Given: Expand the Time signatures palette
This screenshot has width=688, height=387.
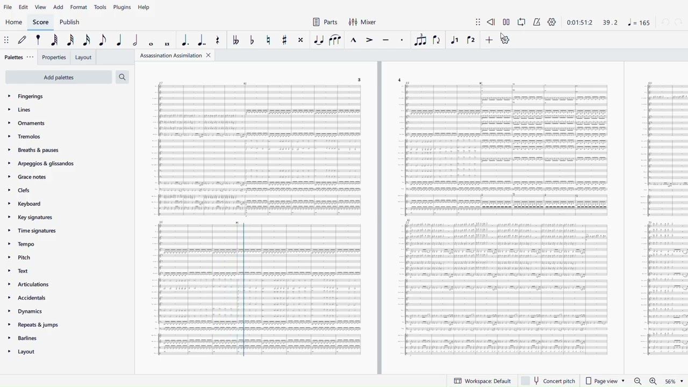Looking at the screenshot, I should 9,231.
